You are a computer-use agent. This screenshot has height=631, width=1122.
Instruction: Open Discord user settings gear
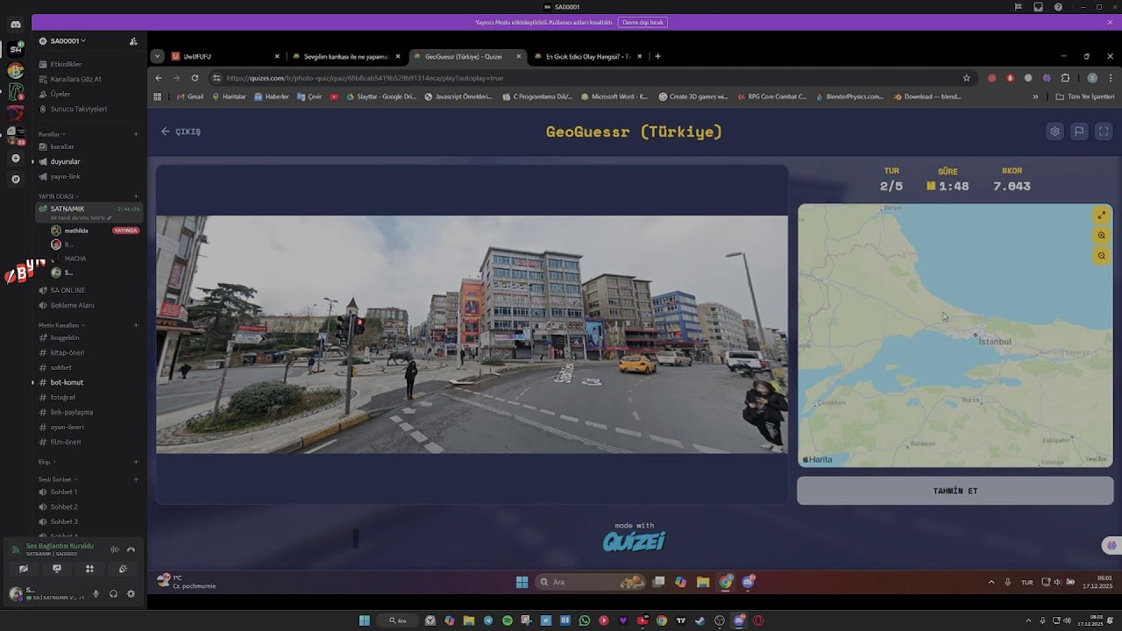pos(131,593)
